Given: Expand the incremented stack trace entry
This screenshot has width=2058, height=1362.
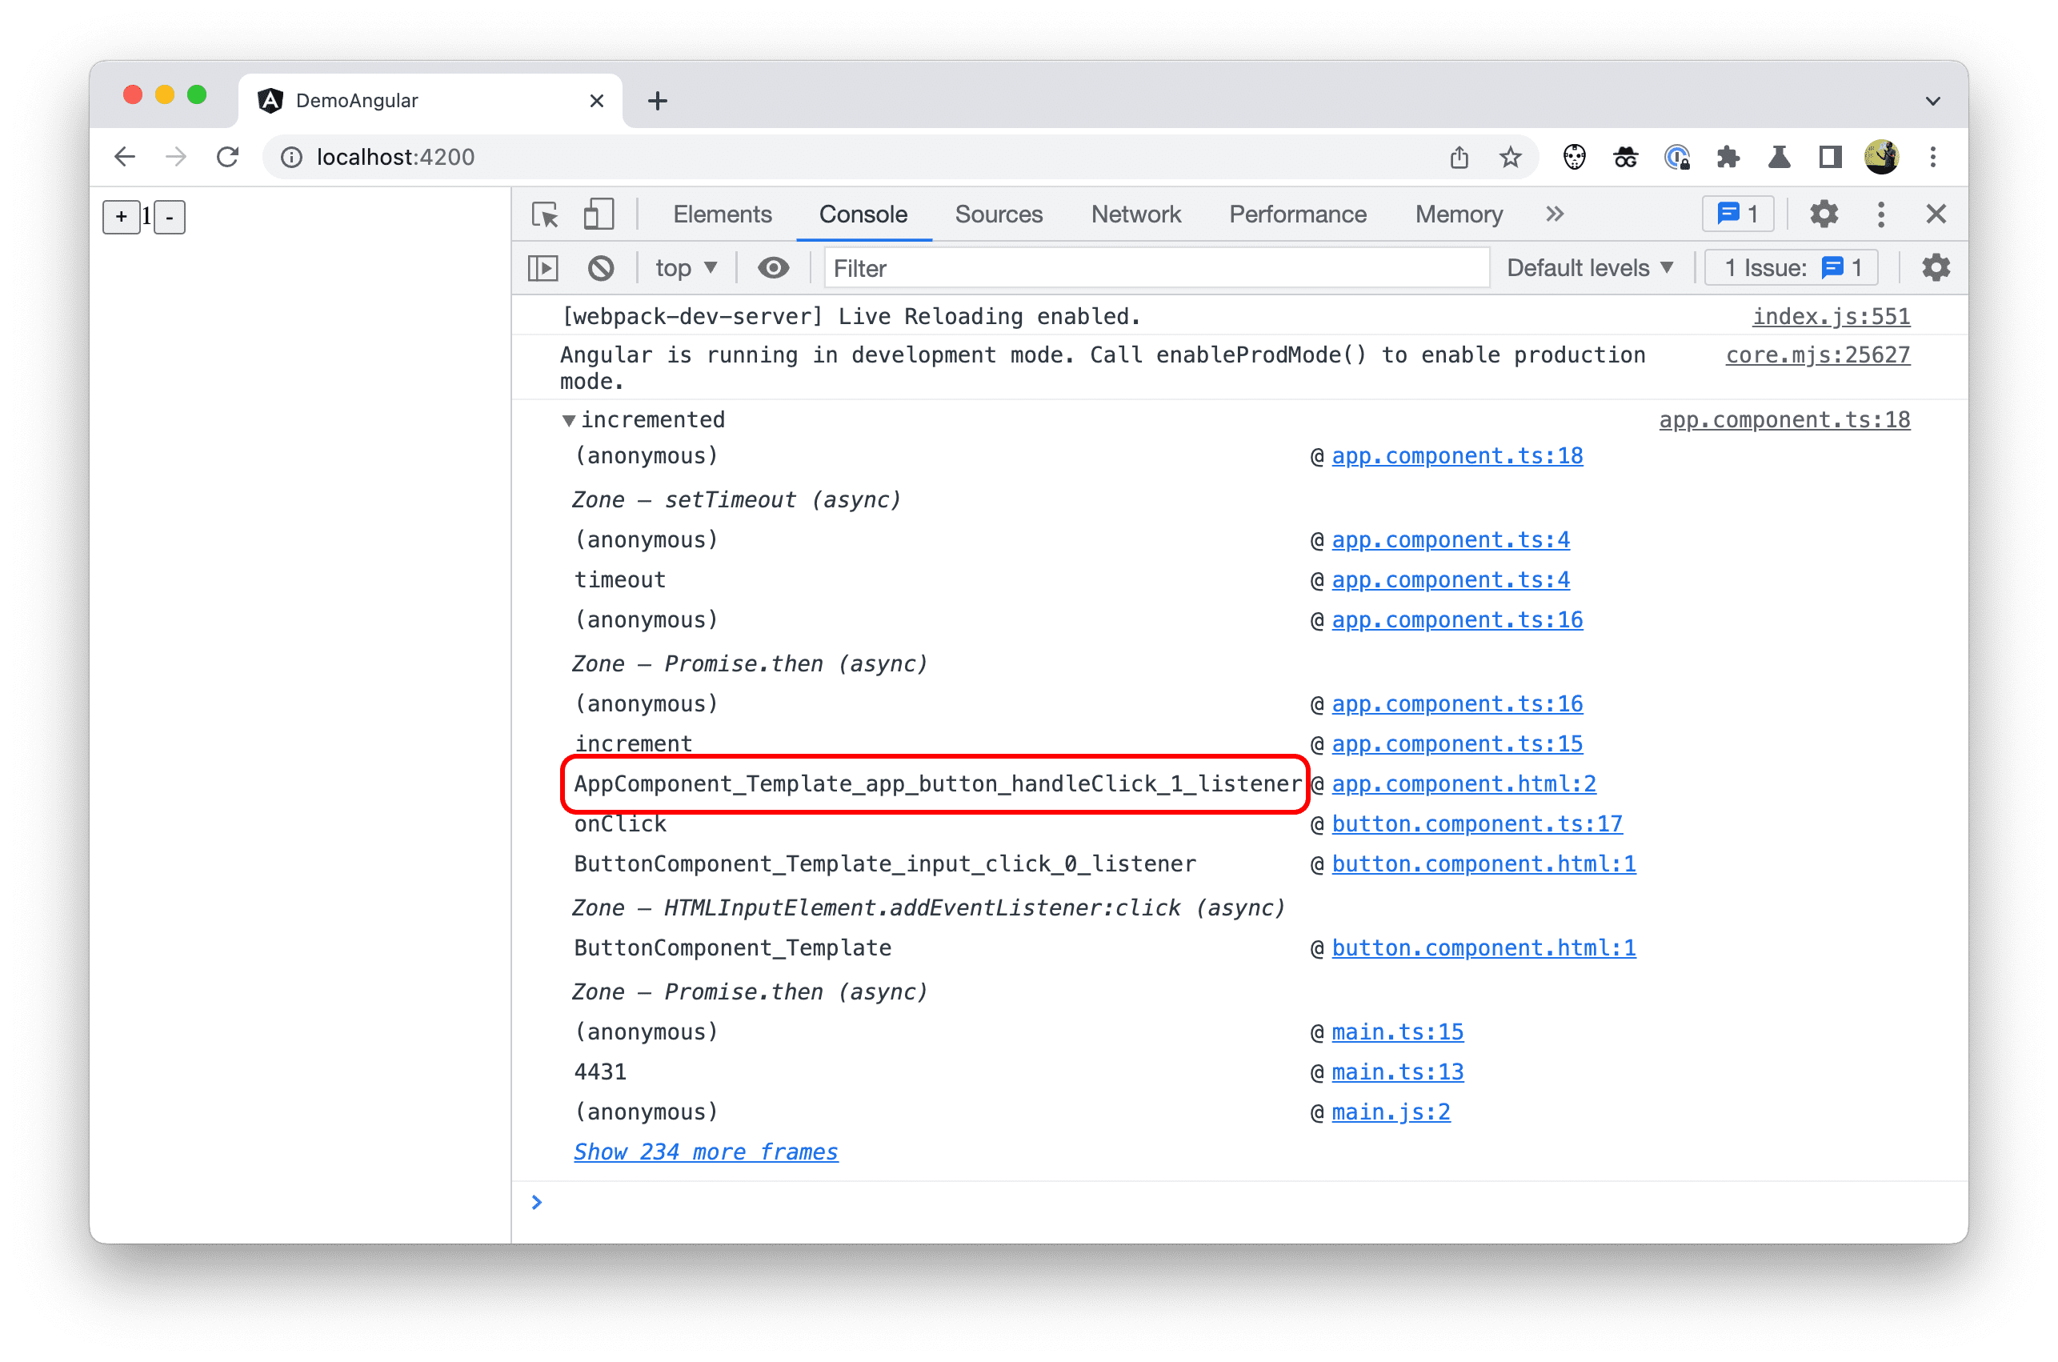Looking at the screenshot, I should tap(563, 419).
